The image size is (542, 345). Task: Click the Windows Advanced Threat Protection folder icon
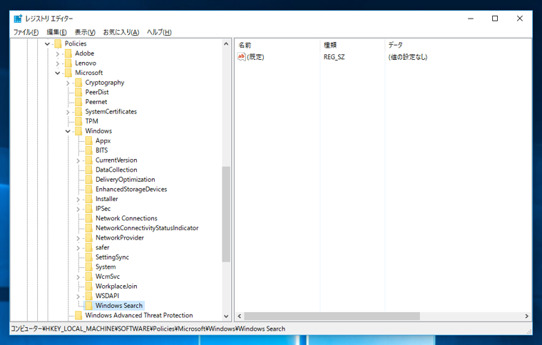pos(79,315)
